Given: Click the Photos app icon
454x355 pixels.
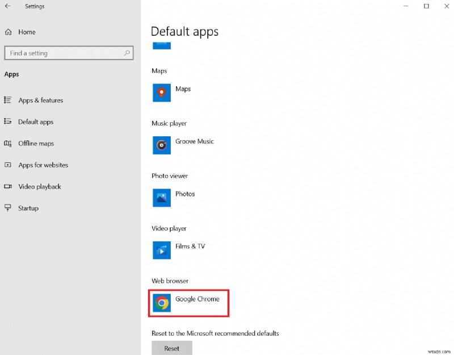Looking at the screenshot, I should pos(162,198).
